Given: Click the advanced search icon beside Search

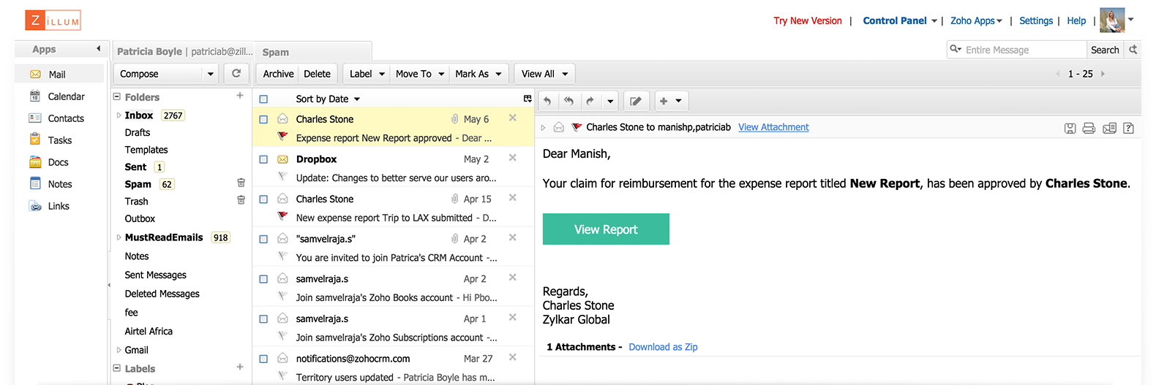Looking at the screenshot, I should click(x=1133, y=50).
